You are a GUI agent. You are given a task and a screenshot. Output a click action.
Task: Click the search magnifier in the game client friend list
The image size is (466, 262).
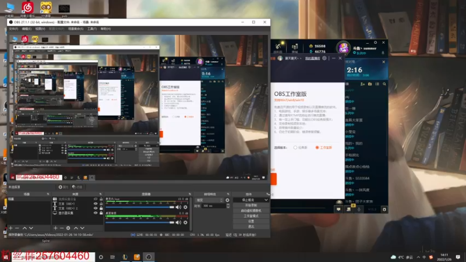(384, 84)
